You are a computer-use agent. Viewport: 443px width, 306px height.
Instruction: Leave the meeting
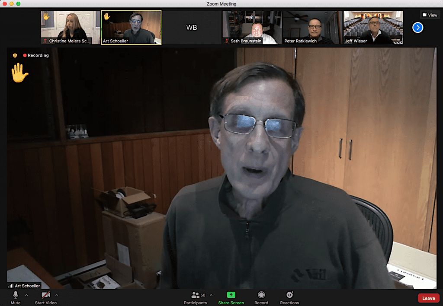click(x=428, y=298)
